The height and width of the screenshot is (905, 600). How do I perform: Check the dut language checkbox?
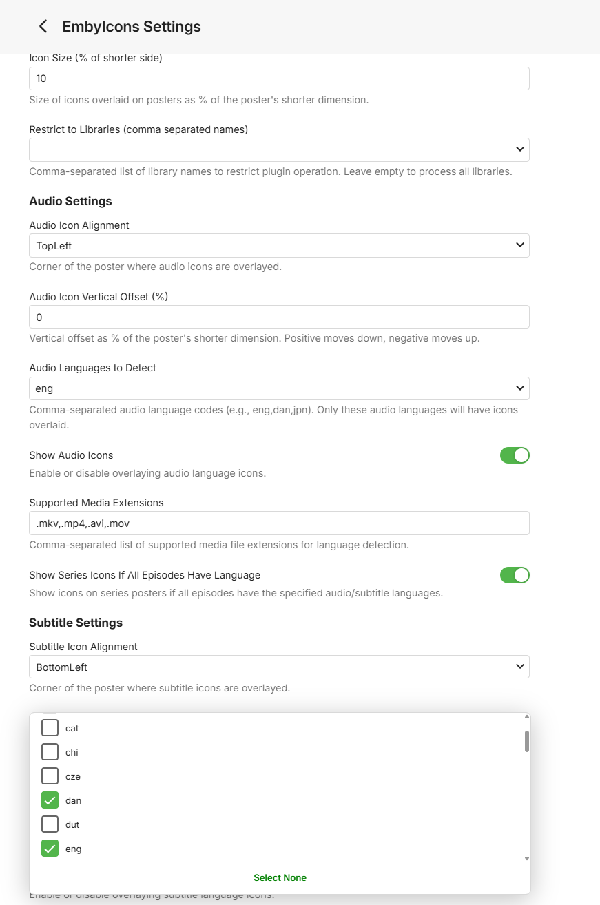[x=50, y=824]
